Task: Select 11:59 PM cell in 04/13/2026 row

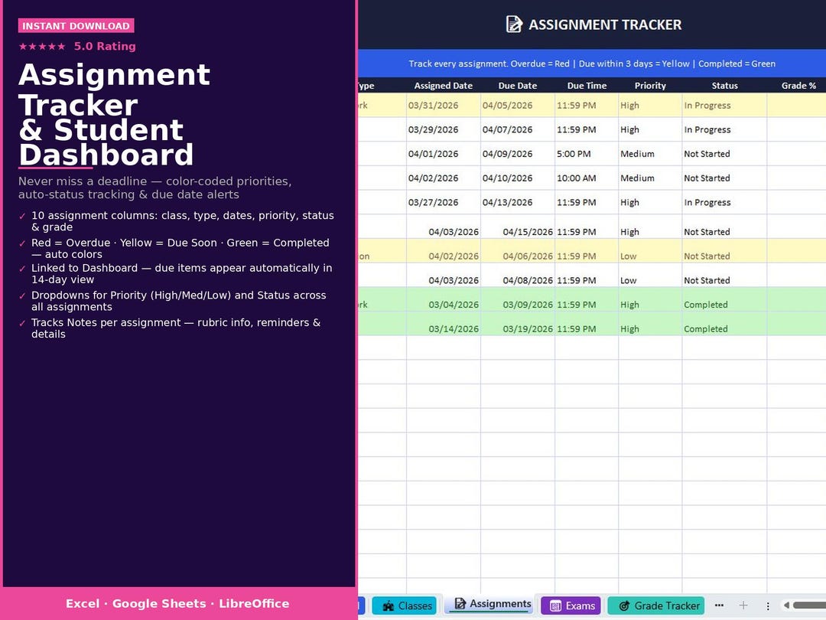Action: (x=587, y=202)
